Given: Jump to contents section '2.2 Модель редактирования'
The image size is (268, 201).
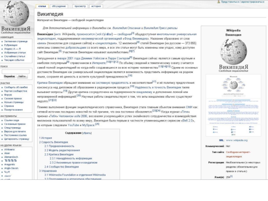Looking at the screenshot, I should pos(62,150).
